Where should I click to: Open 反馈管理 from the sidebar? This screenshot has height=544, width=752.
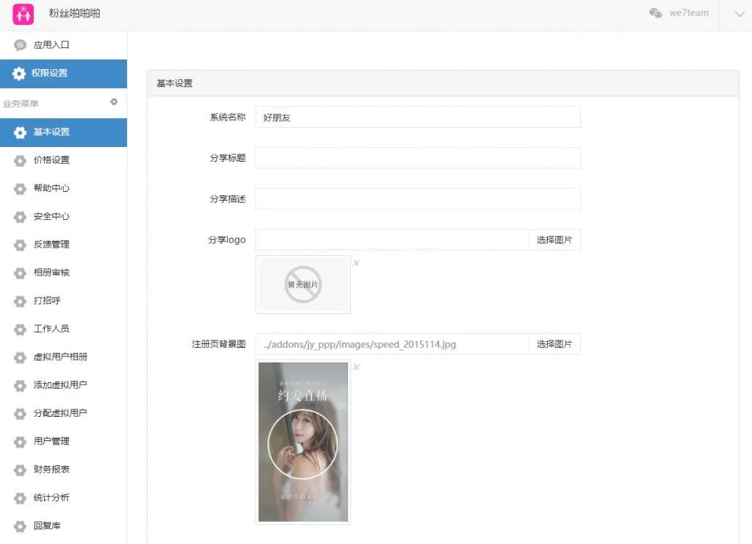tap(51, 245)
